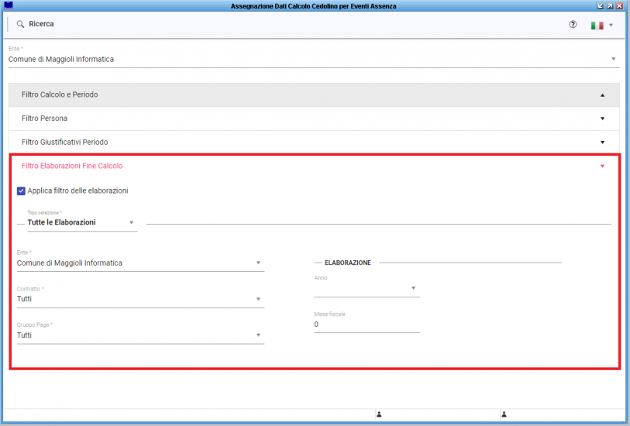Image resolution: width=630 pixels, height=426 pixels.
Task: Click Filtro Elaborazioni Fine Calcolo header text
Action: point(72,166)
